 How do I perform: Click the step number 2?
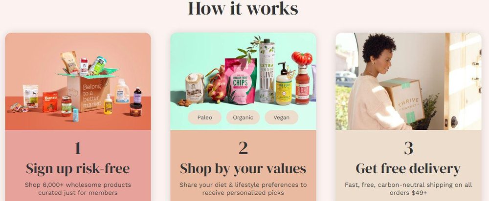(243, 148)
